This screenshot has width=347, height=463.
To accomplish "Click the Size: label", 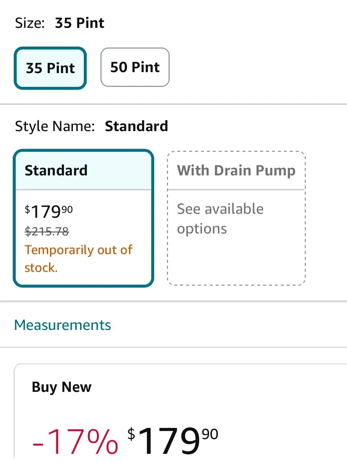I will click(x=30, y=23).
